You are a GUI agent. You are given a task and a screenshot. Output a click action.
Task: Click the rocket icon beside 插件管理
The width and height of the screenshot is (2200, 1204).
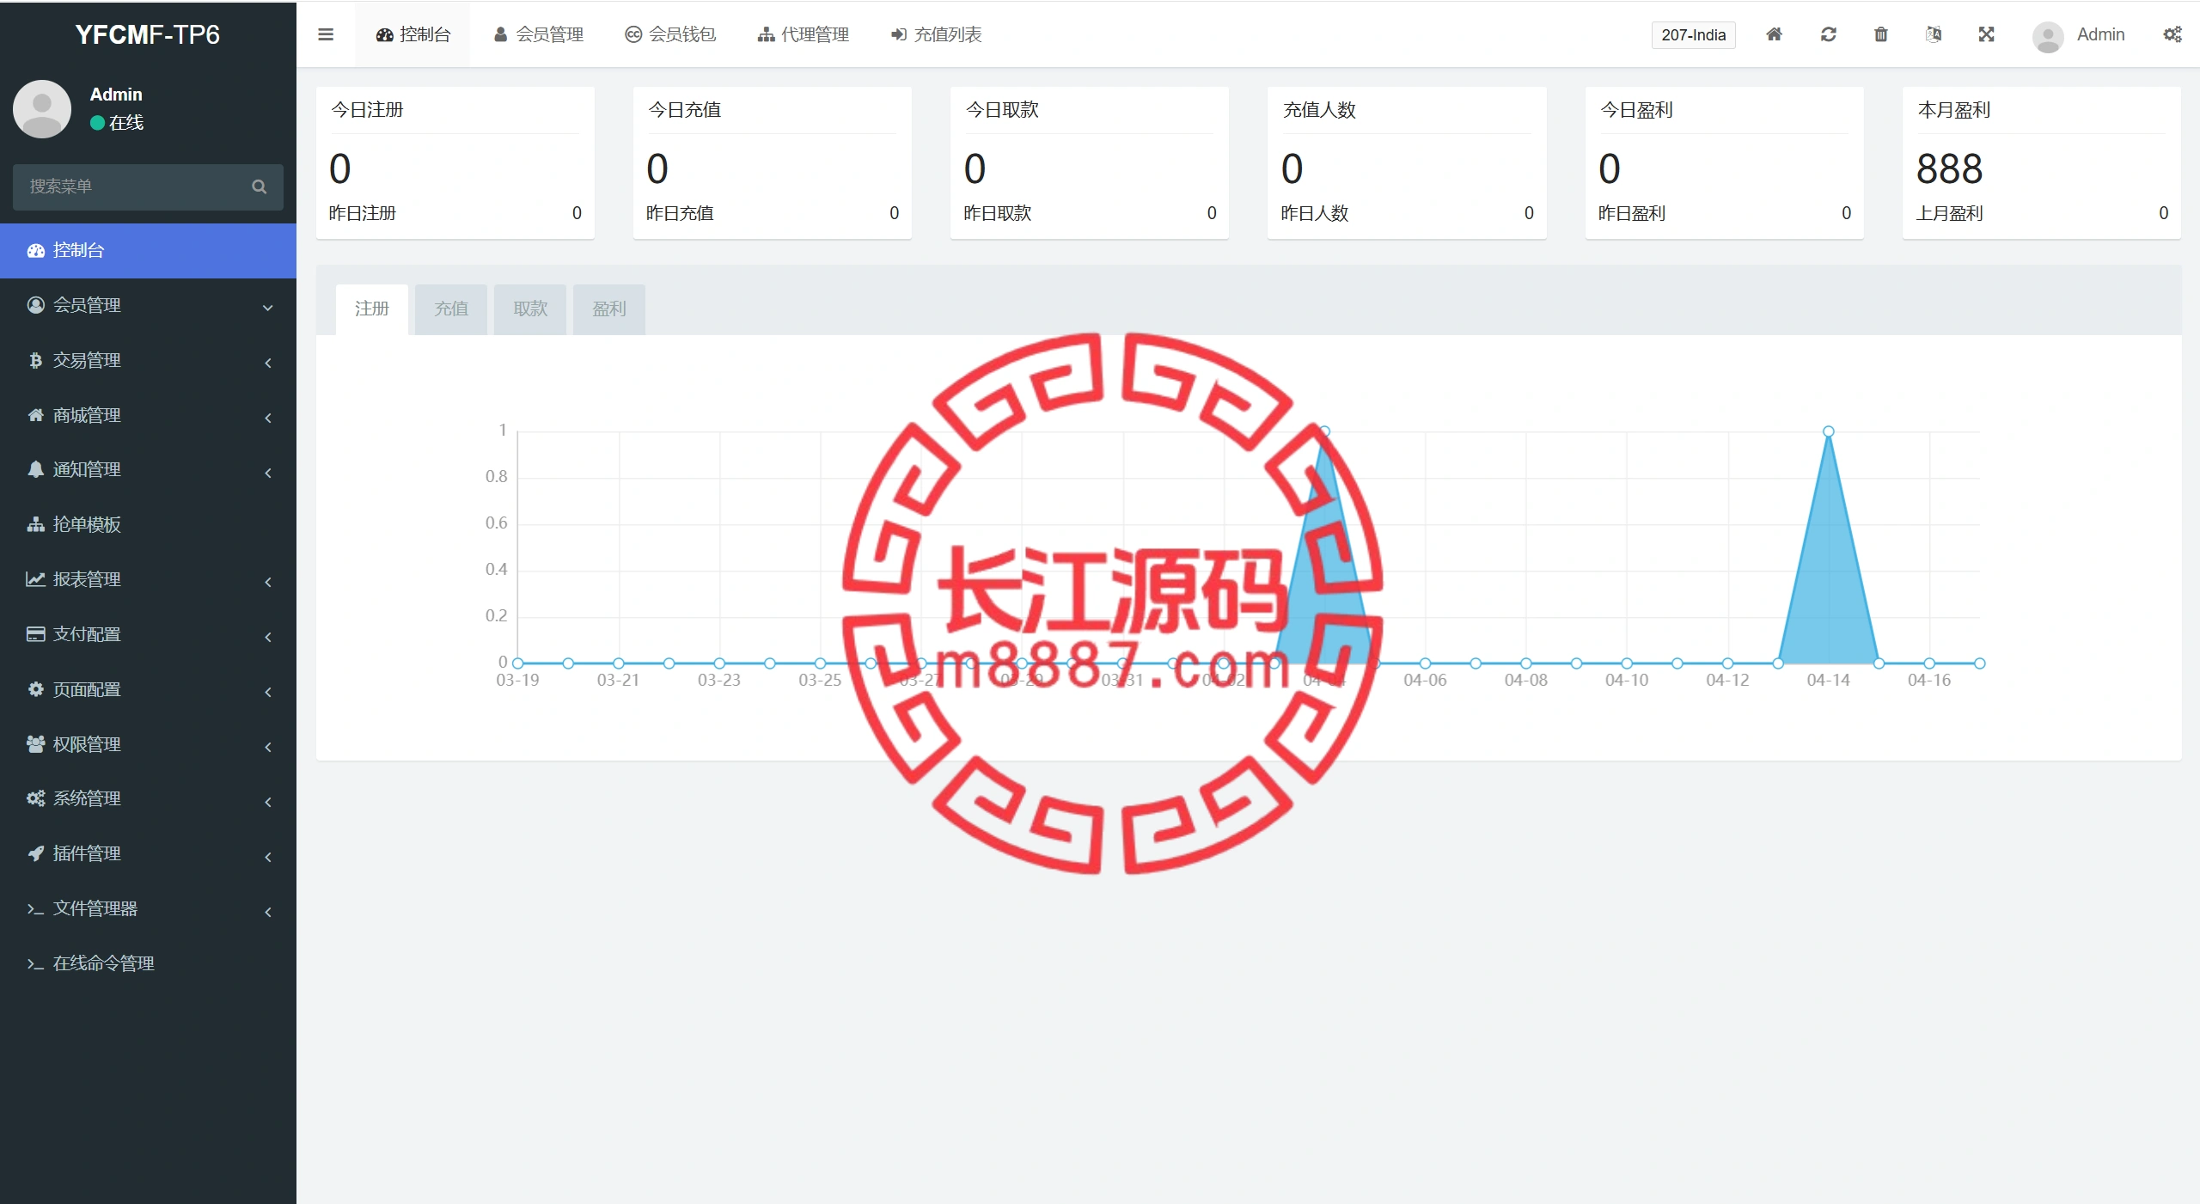(35, 853)
